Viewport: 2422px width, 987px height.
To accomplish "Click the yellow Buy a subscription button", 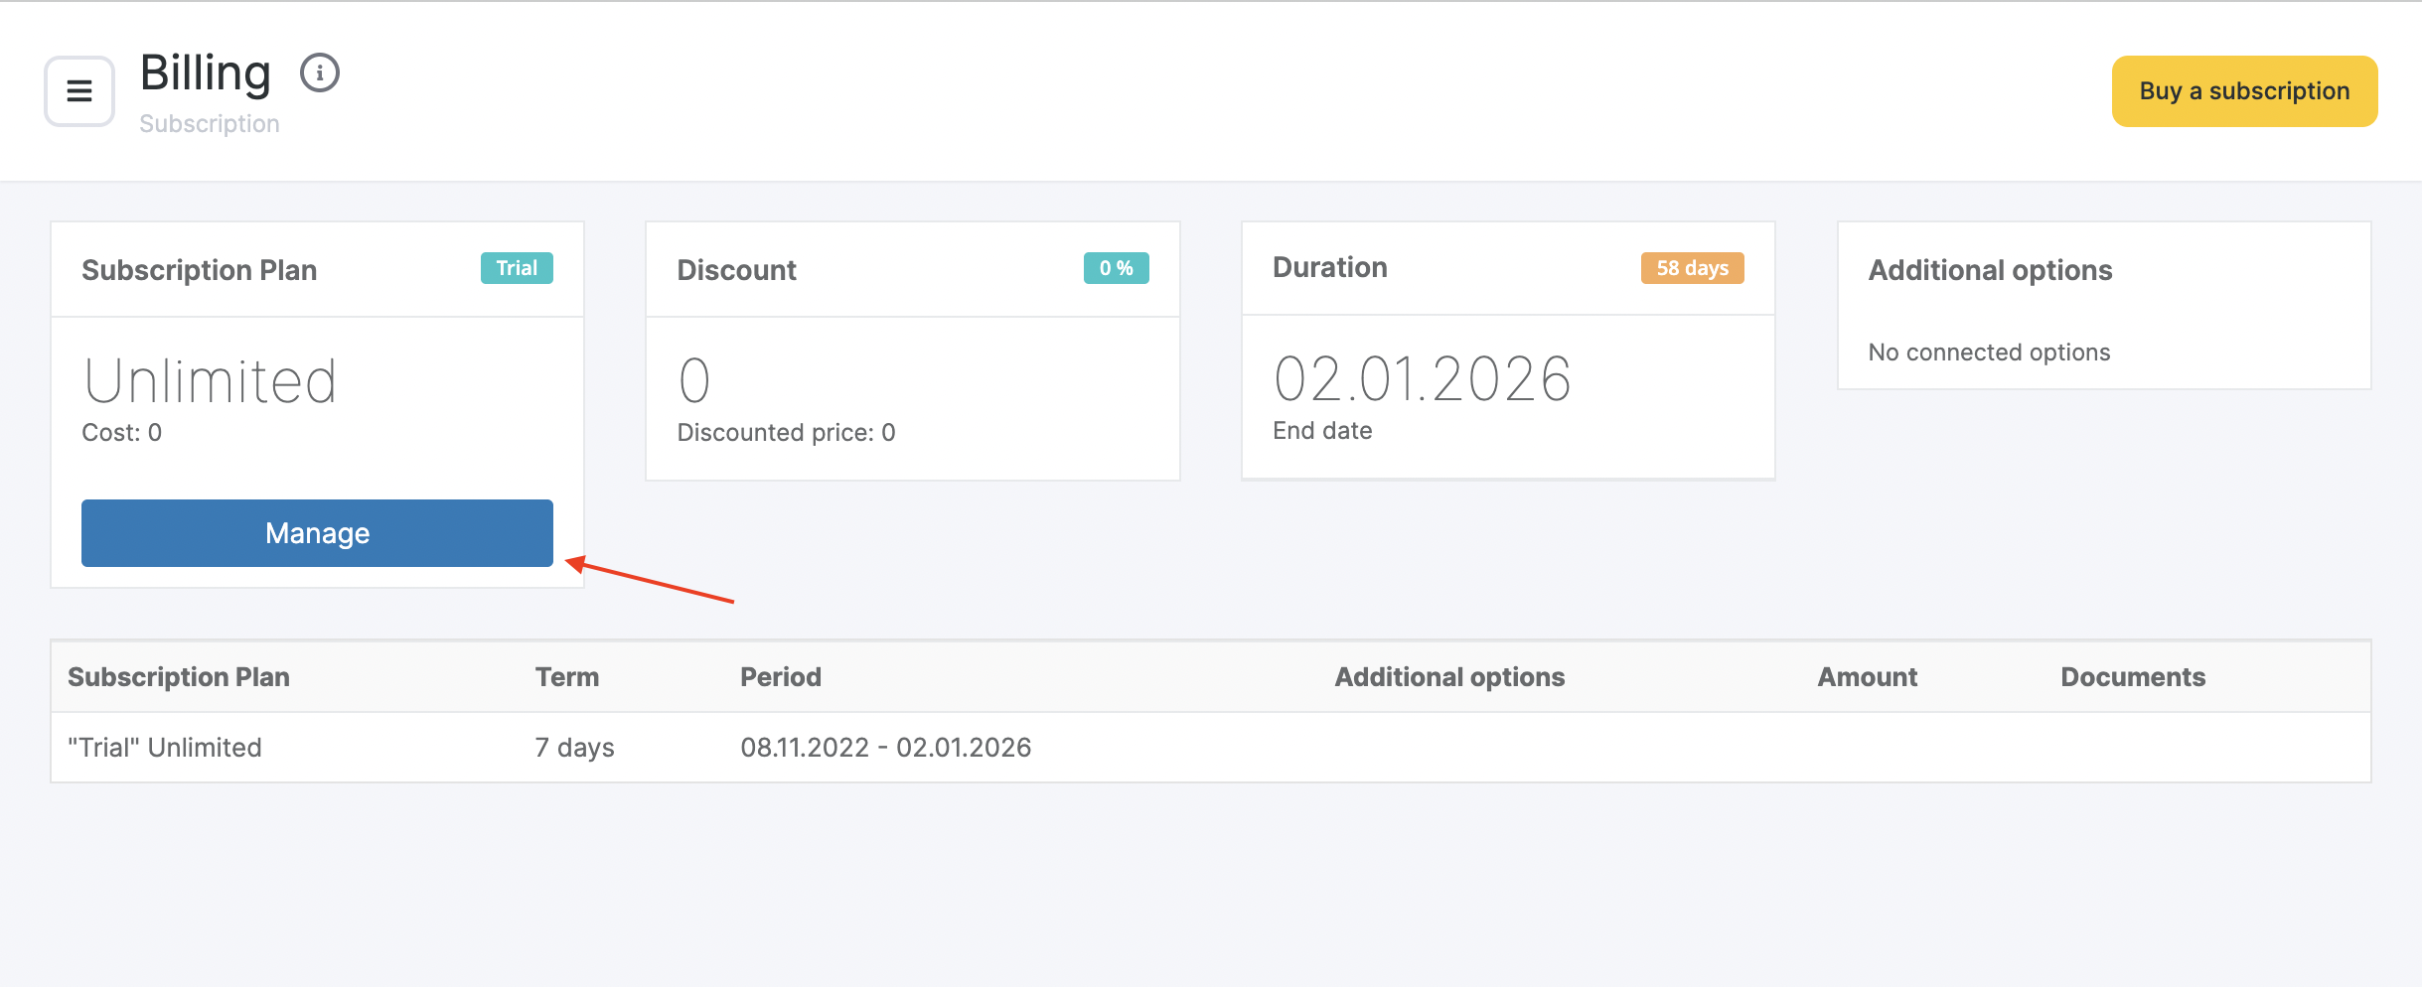I will point(2243,91).
